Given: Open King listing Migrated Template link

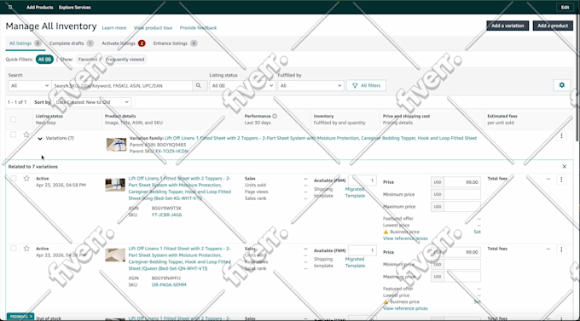Looking at the screenshot, I should (x=355, y=192).
